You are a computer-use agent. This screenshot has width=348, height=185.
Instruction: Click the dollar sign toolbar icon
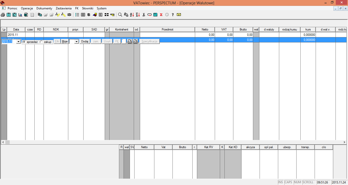(x=89, y=15)
